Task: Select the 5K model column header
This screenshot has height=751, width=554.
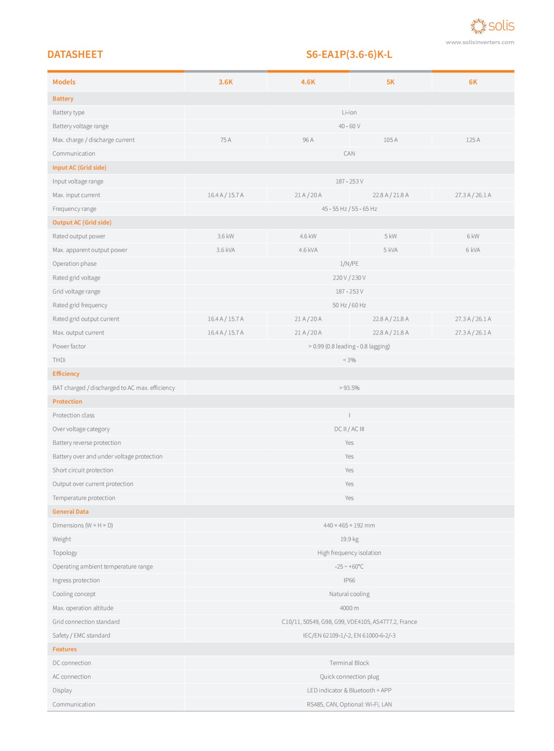Action: point(391,82)
